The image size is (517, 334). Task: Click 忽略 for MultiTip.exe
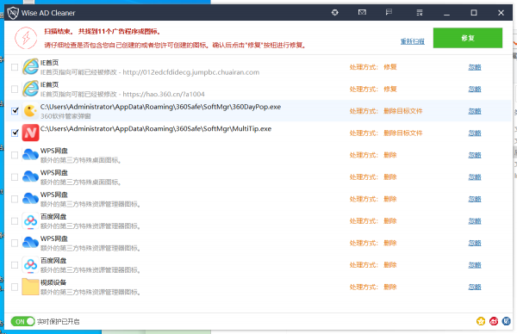[x=475, y=133]
